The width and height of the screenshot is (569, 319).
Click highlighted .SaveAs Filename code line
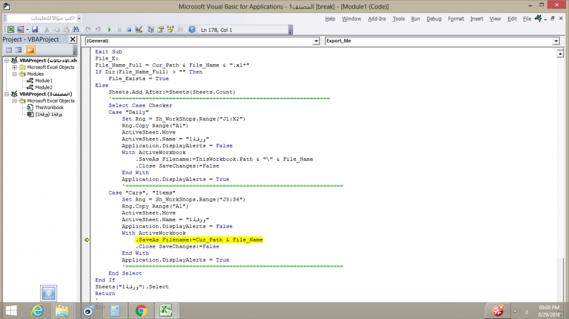pyautogui.click(x=199, y=239)
